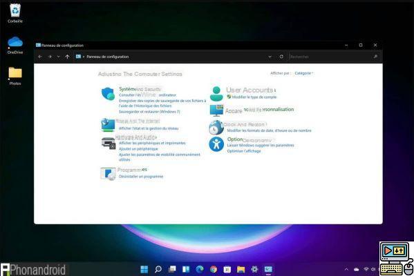The height and width of the screenshot is (276, 414).
Task: Click Ajouter un périphérique link
Action: pos(138,149)
